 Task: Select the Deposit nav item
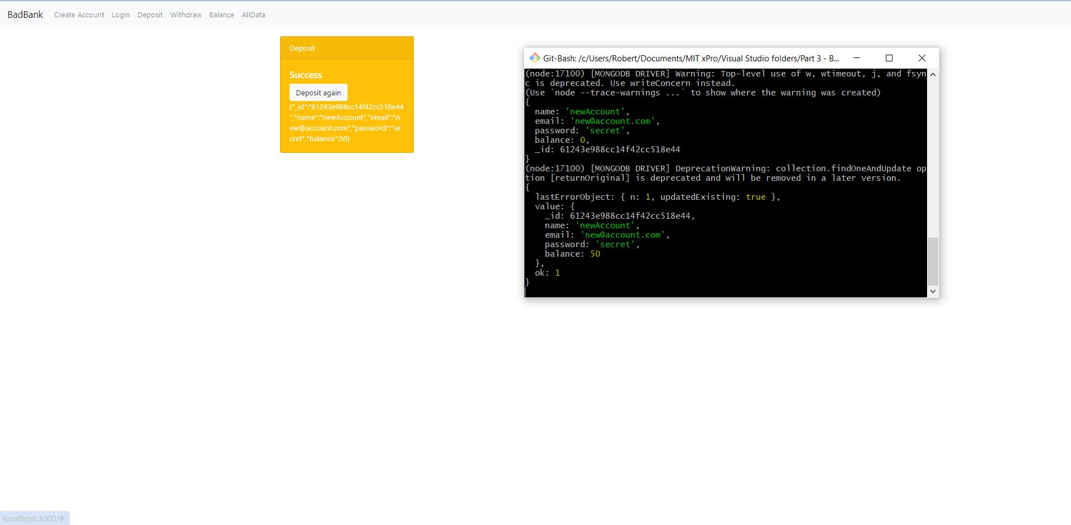149,15
